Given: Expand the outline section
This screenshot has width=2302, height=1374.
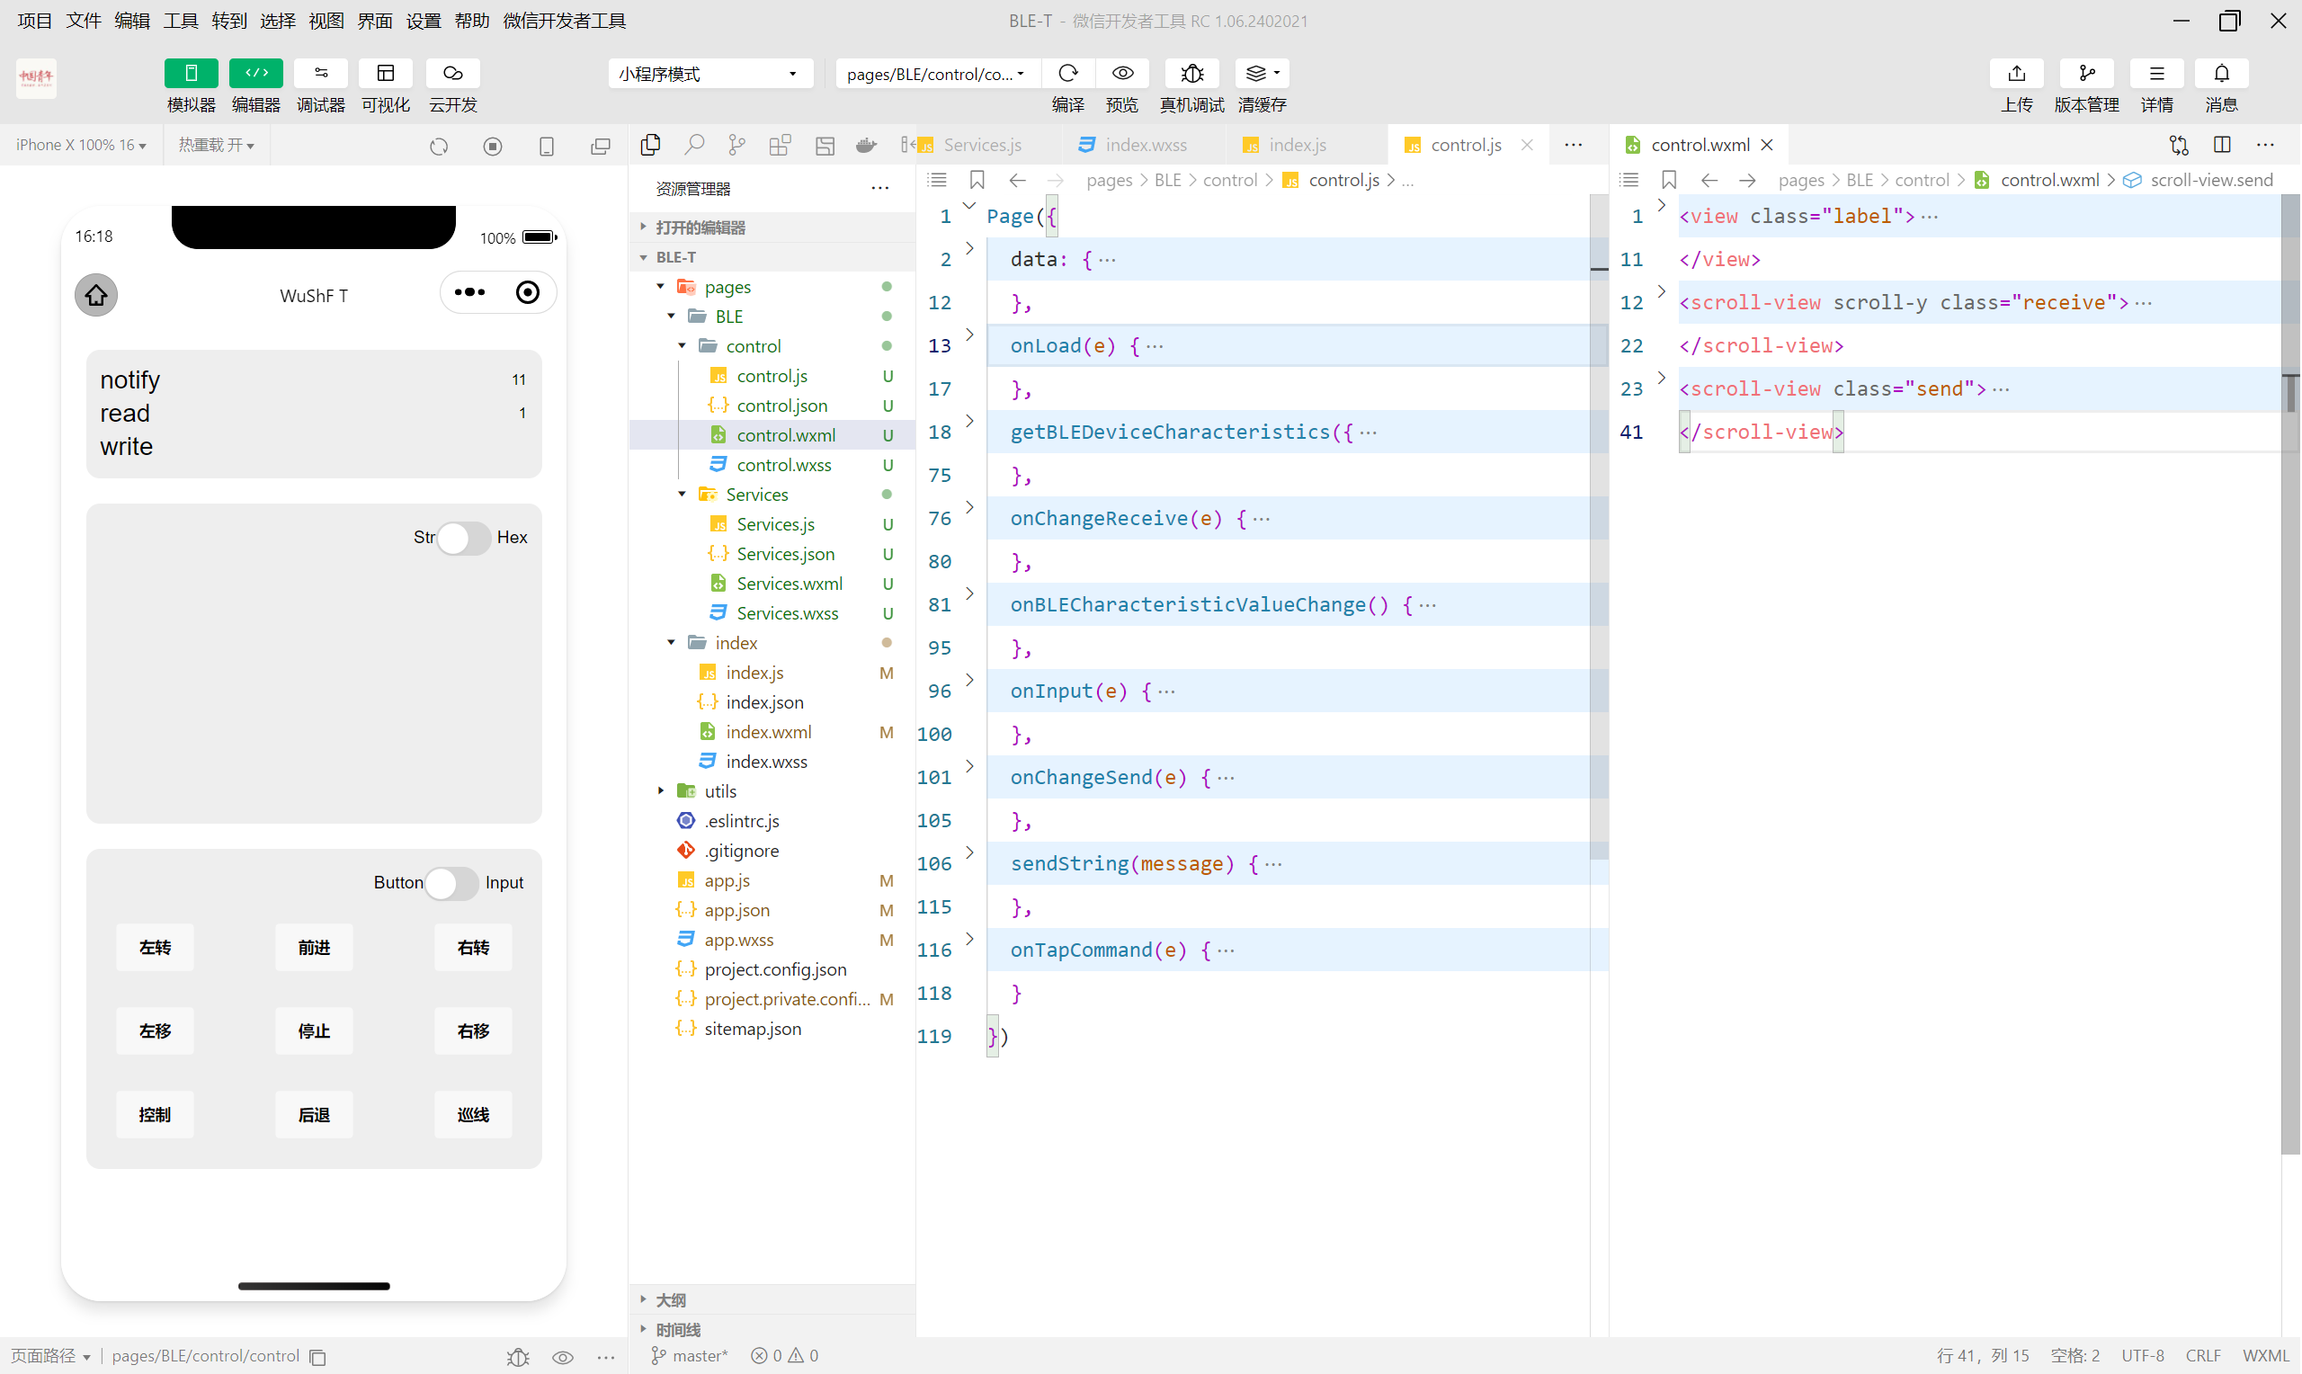Looking at the screenshot, I should 670,1300.
